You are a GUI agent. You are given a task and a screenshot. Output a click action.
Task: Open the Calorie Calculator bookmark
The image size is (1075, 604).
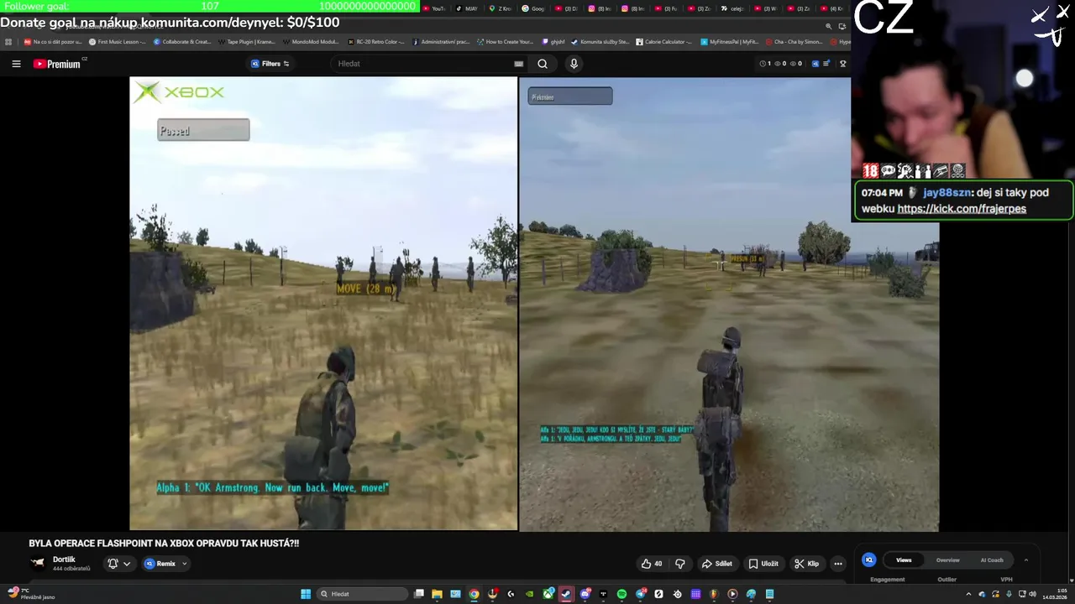click(x=664, y=42)
